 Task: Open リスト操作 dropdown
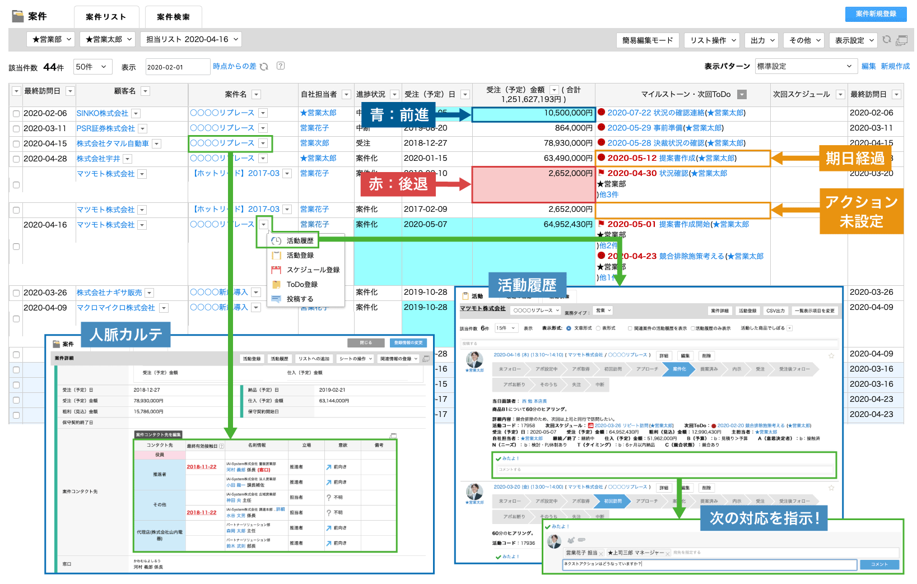pyautogui.click(x=713, y=40)
